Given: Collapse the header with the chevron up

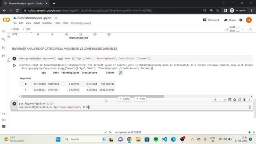Looking at the screenshot, I should pos(250,29).
